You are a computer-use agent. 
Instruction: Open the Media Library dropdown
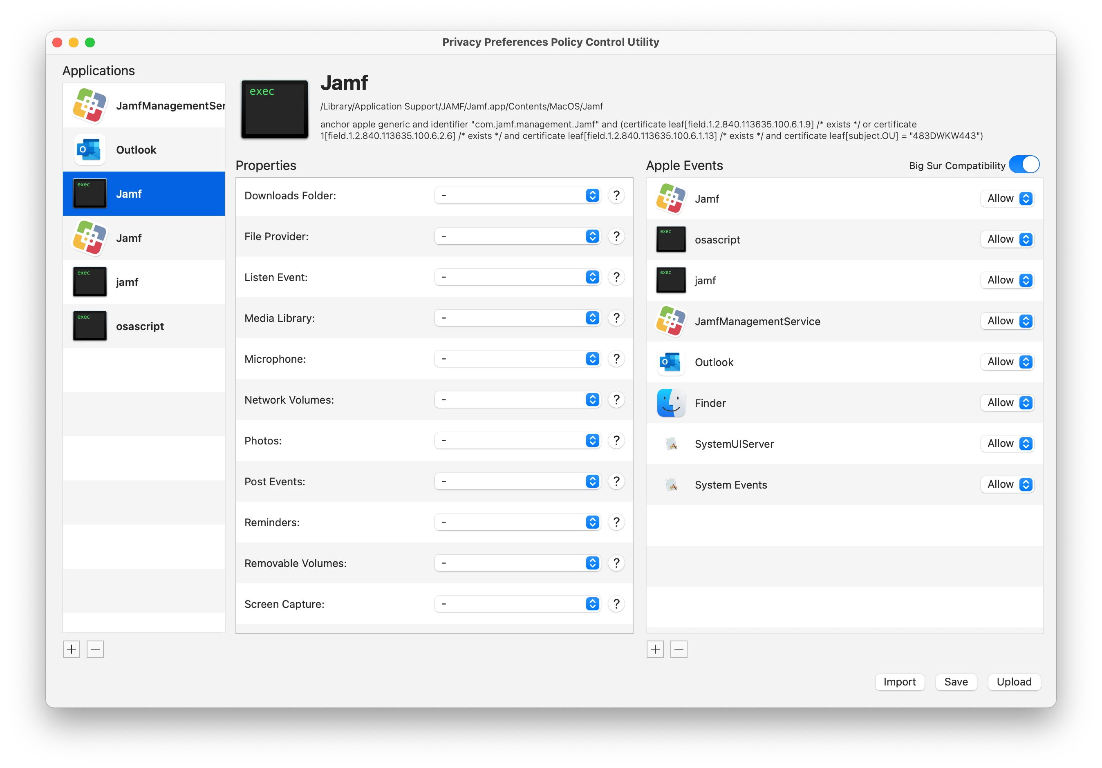(517, 318)
